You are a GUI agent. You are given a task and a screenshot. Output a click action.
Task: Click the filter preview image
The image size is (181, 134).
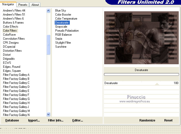point(141,38)
